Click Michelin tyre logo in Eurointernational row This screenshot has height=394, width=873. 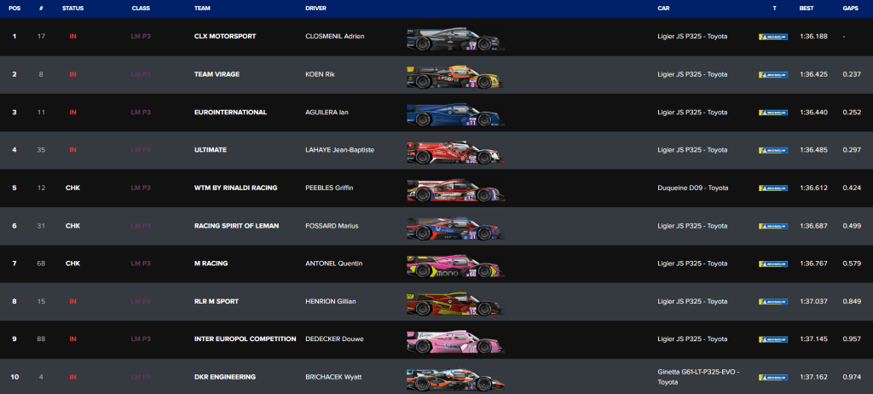[772, 113]
